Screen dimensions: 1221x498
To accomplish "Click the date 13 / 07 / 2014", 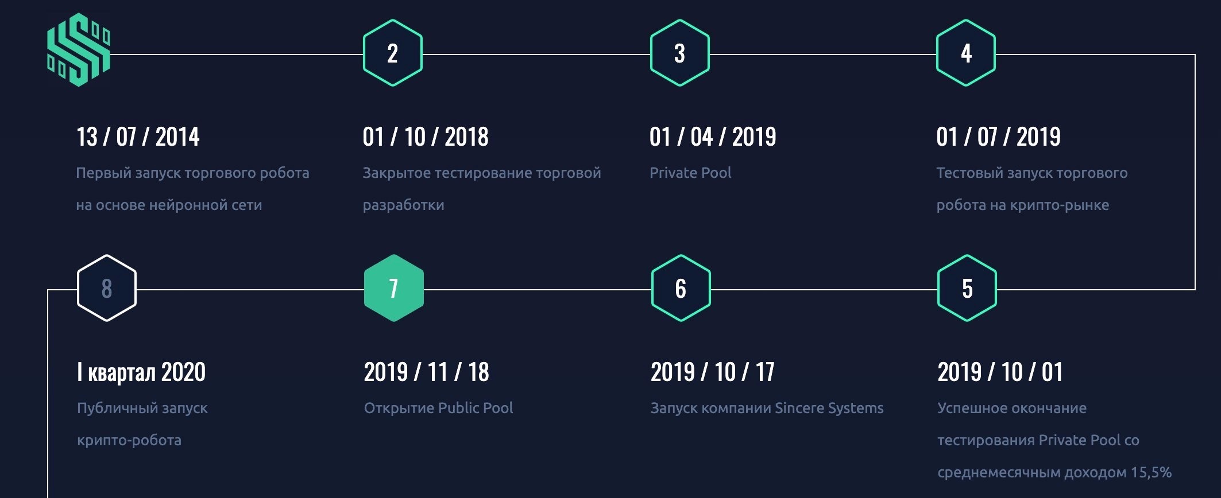I will [x=138, y=137].
